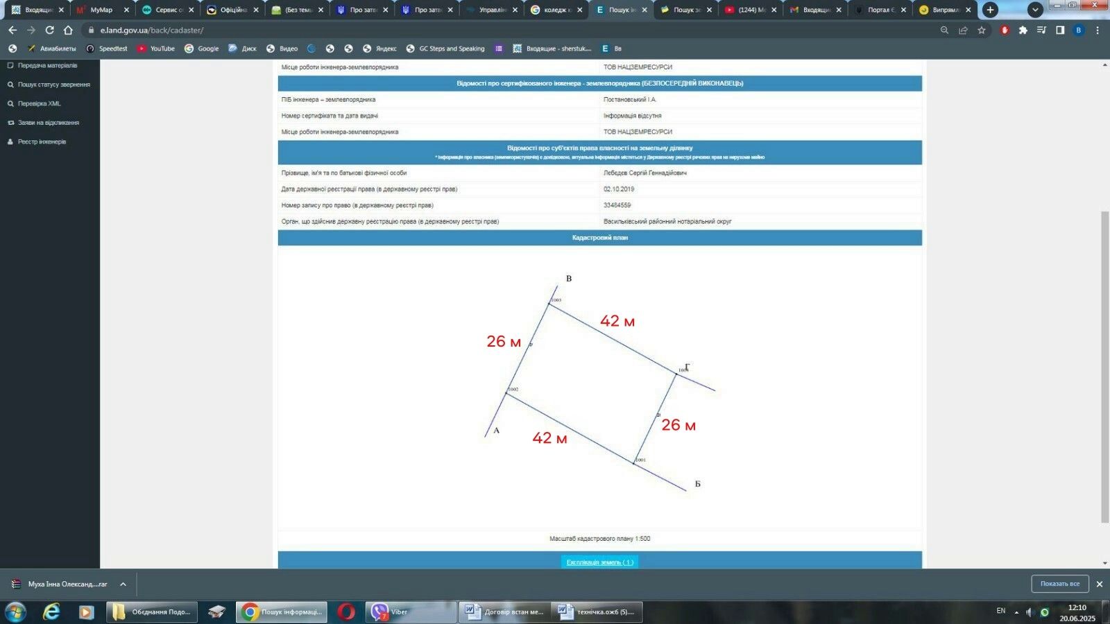Image resolution: width=1110 pixels, height=624 pixels.
Task: Go forward using the browser arrow
Action: pos(31,31)
